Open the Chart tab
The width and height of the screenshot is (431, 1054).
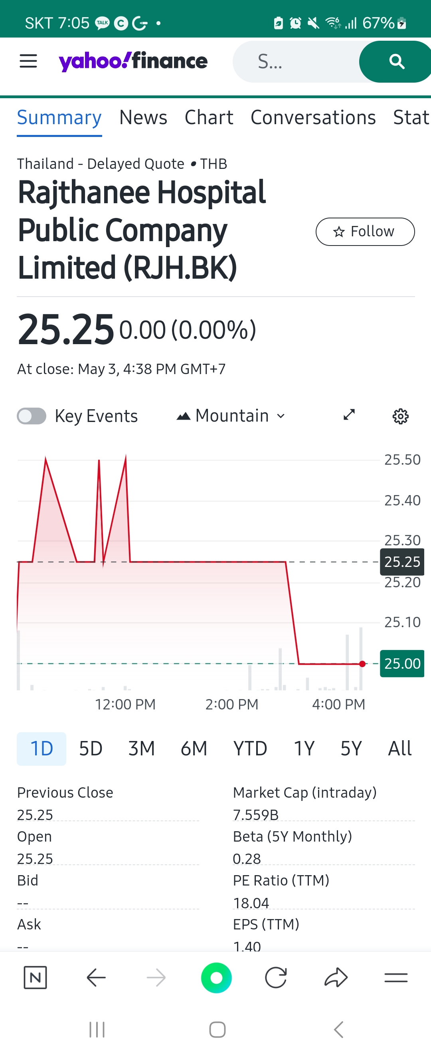209,117
